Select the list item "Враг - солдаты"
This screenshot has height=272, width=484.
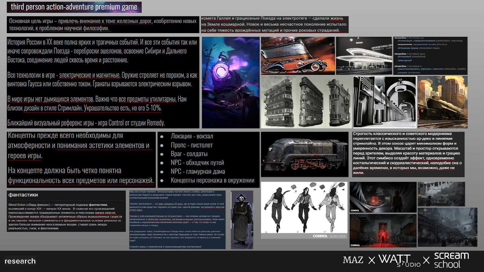(x=189, y=154)
